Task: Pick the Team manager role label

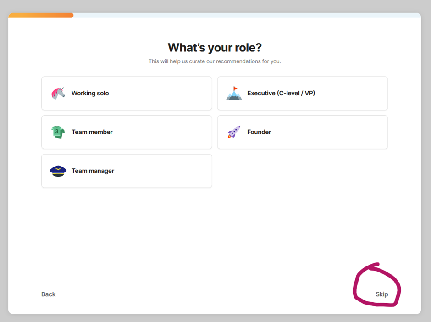Action: 93,171
